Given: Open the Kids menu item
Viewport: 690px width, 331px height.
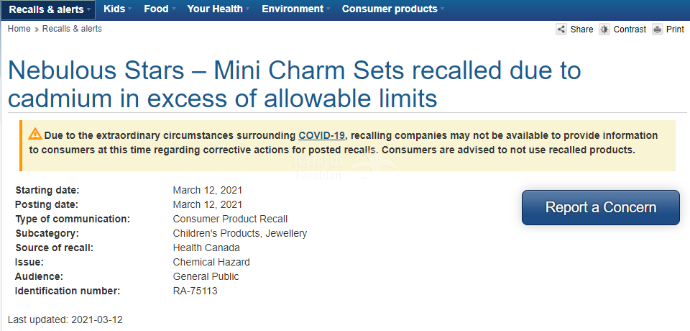Looking at the screenshot, I should (x=114, y=9).
